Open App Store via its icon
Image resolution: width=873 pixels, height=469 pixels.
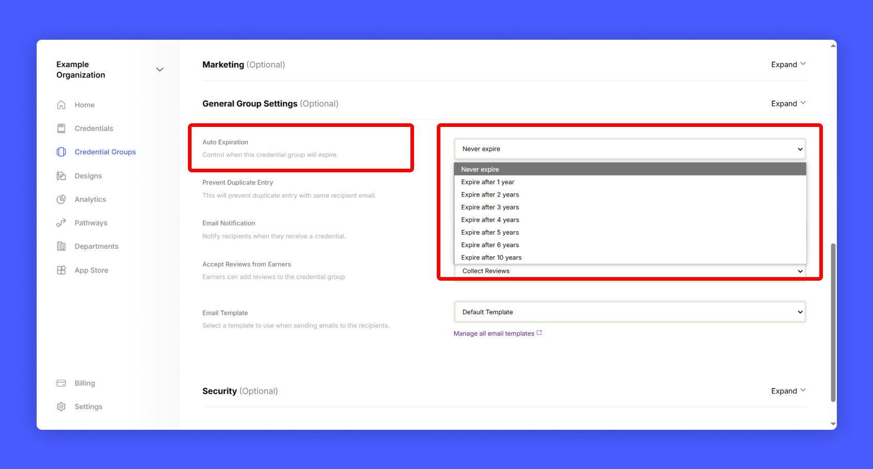pyautogui.click(x=61, y=270)
